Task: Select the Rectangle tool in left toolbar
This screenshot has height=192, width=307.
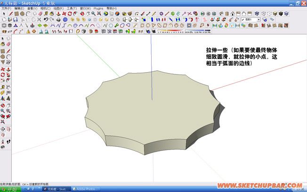Action: [3, 51]
